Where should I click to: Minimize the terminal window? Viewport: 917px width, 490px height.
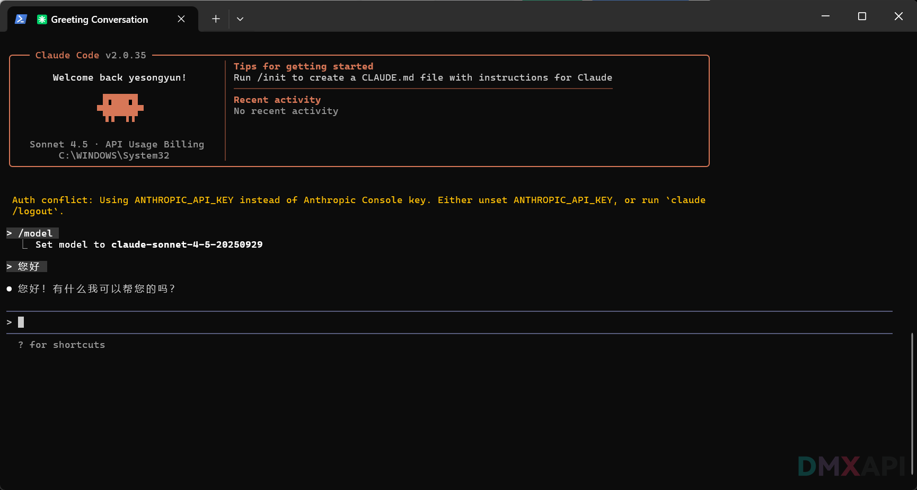pyautogui.click(x=825, y=16)
